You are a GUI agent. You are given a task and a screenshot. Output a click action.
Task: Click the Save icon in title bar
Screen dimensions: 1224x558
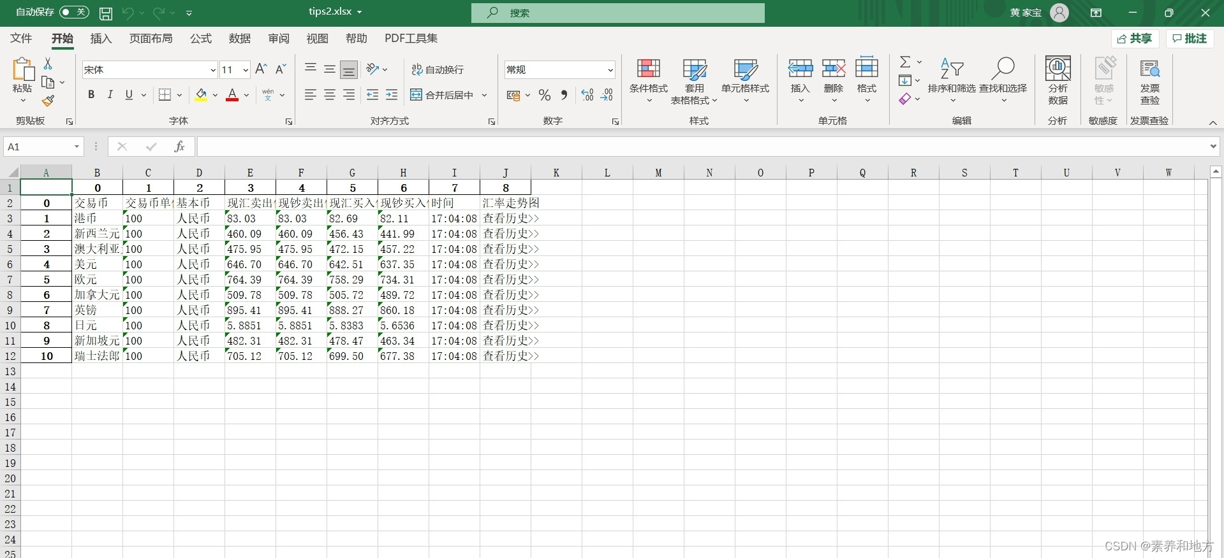click(106, 13)
